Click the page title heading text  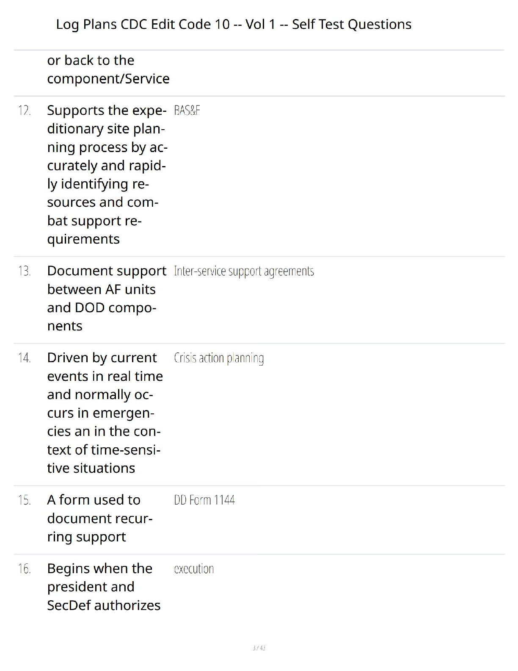234,24
